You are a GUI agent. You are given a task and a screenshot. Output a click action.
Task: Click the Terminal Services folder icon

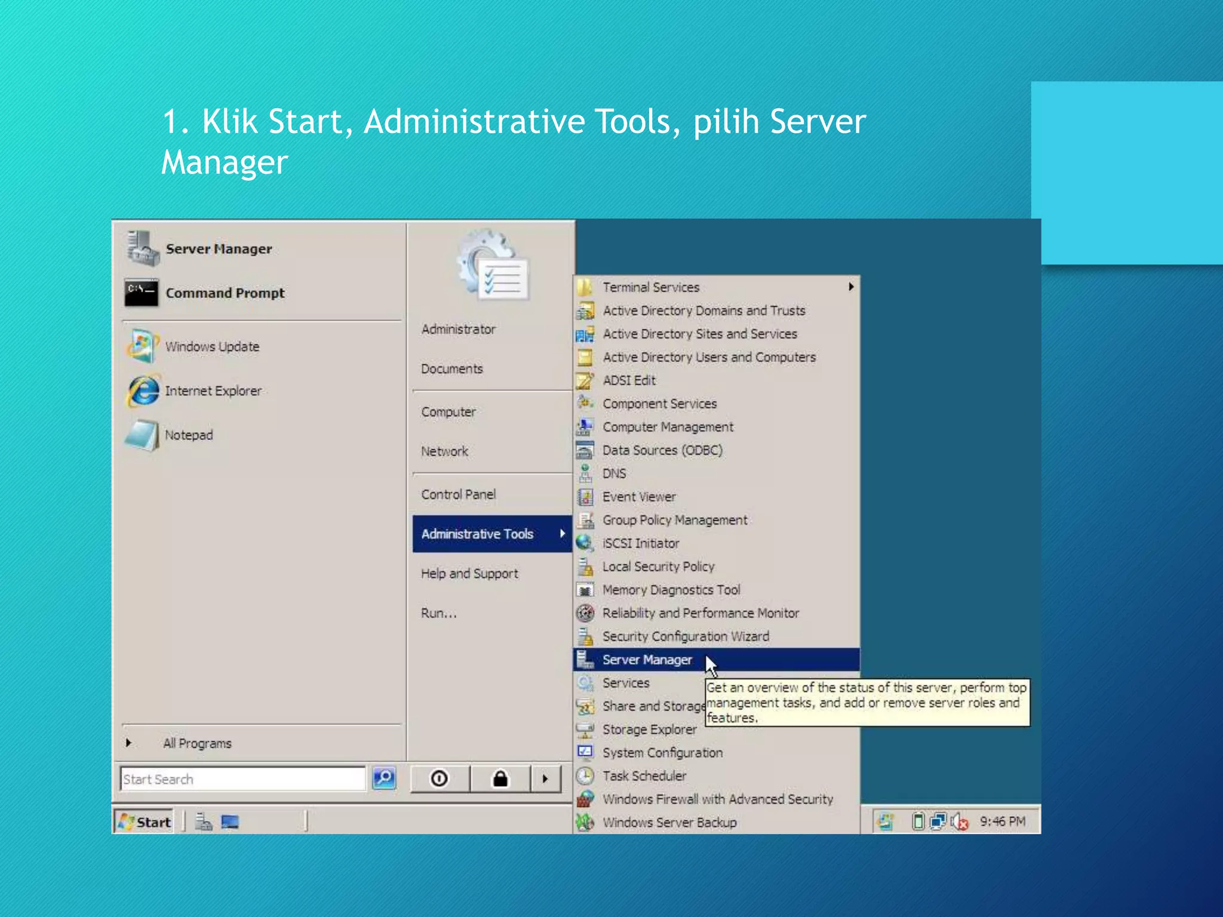tap(585, 287)
